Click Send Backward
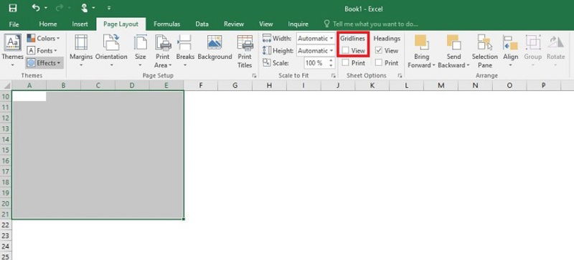This screenshot has width=574, height=260. pos(453,47)
